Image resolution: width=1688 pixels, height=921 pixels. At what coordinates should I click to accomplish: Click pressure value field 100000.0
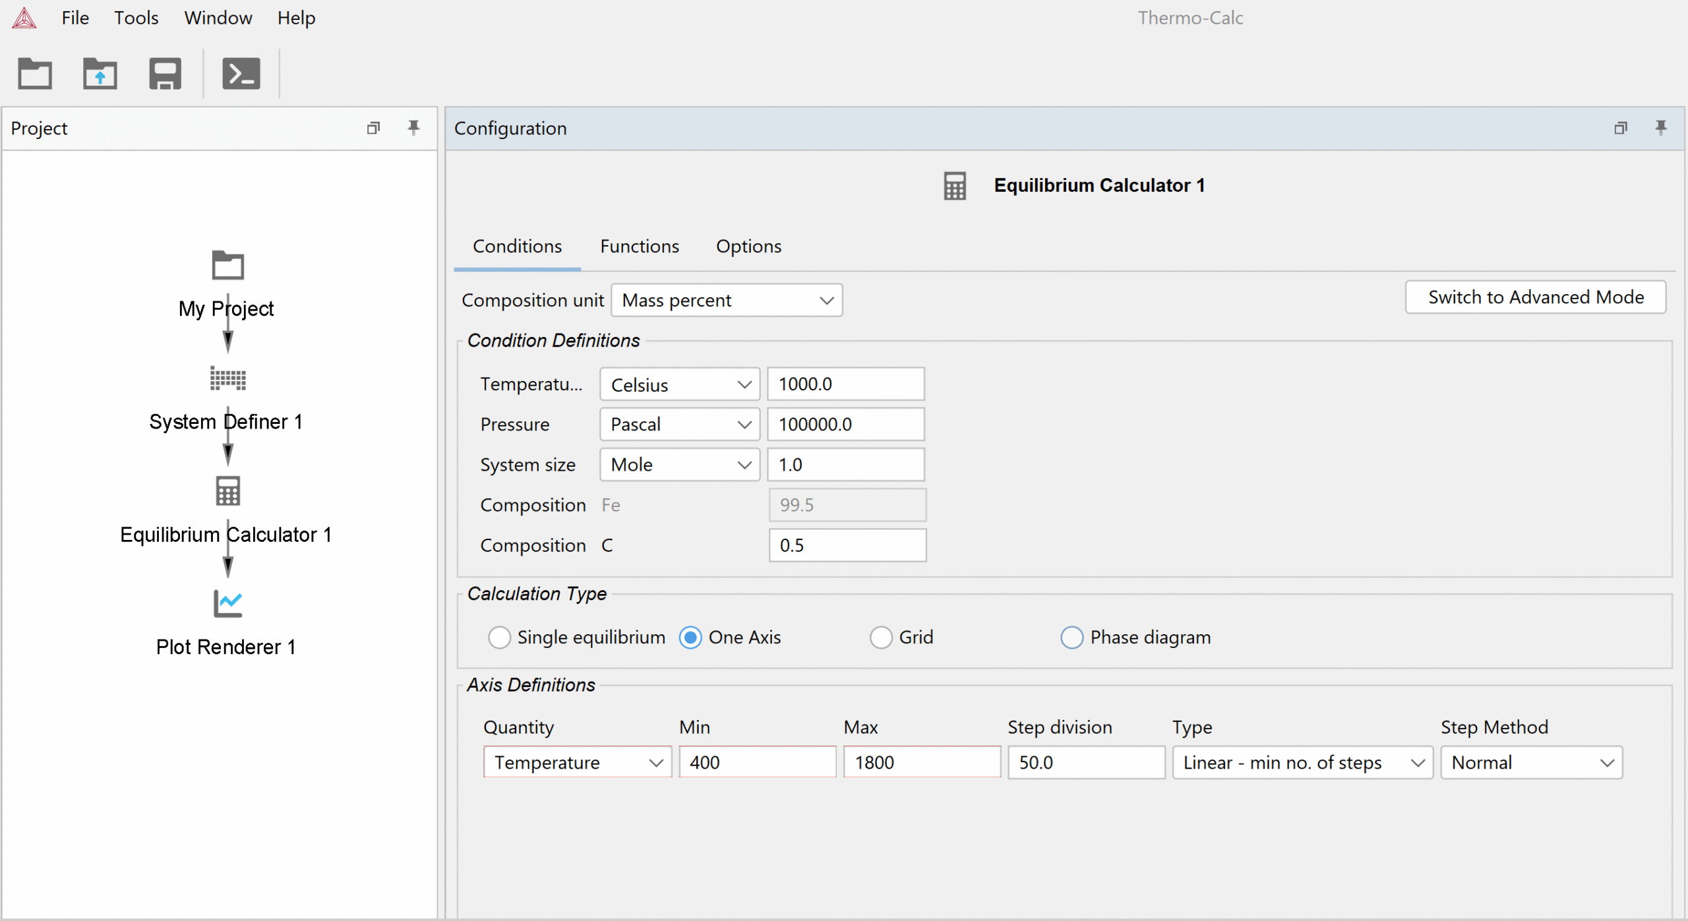click(x=846, y=425)
